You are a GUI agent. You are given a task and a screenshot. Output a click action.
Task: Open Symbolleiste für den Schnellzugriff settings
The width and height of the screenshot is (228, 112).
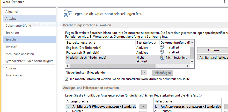pyautogui.click(x=29, y=61)
